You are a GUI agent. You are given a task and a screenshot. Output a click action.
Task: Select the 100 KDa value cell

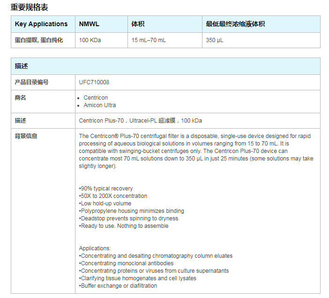[x=90, y=40]
